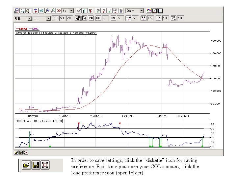Screen dimensions: 237x177
Task: Toggle the VOL MA volume average button
Action: pyautogui.click(x=173, y=18)
